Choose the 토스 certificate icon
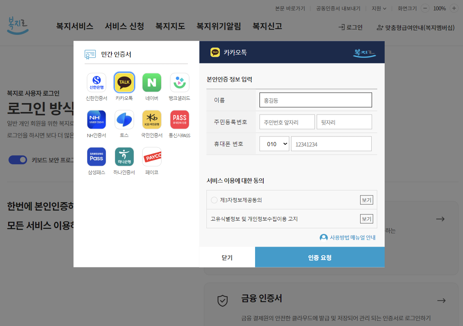The height and width of the screenshot is (326, 463). [124, 119]
